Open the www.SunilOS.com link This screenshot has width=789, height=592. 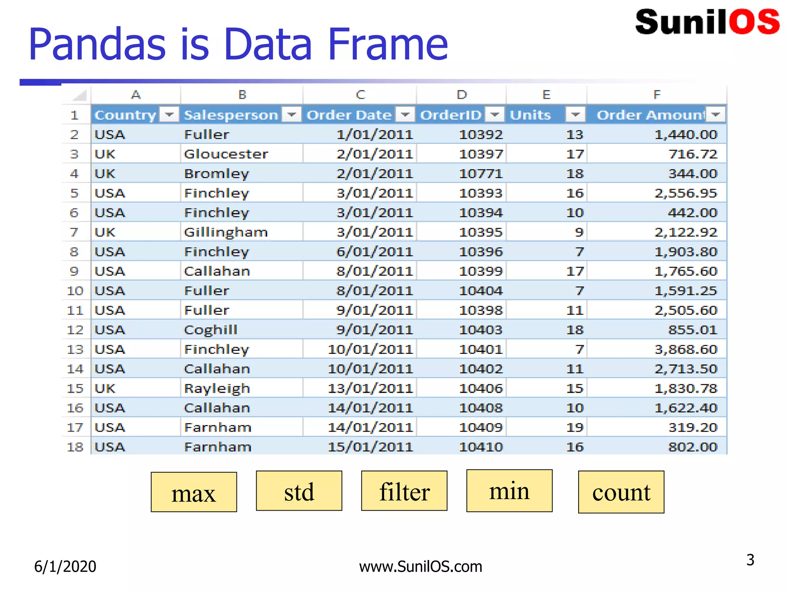click(x=420, y=567)
